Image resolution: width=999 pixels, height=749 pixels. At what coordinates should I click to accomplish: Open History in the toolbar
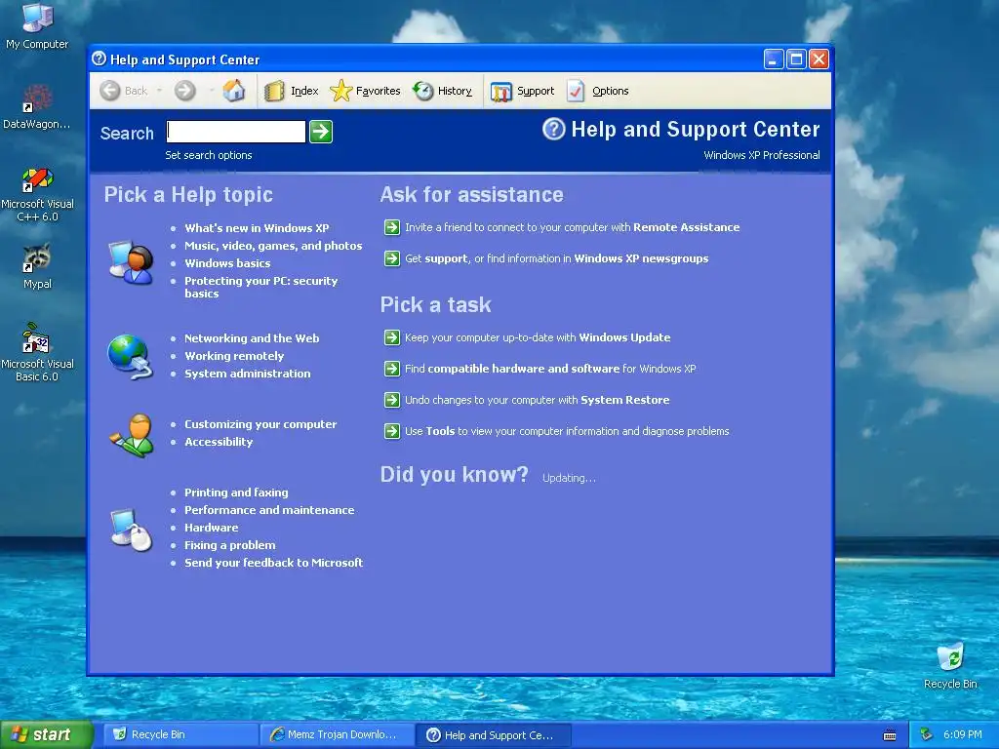[442, 91]
